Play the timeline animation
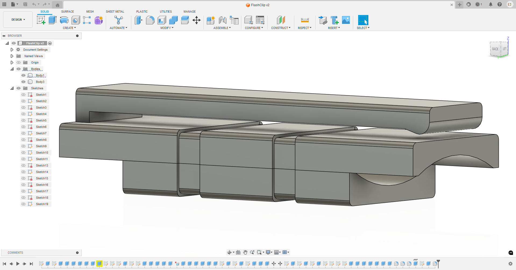This screenshot has width=516, height=270. (x=18, y=264)
